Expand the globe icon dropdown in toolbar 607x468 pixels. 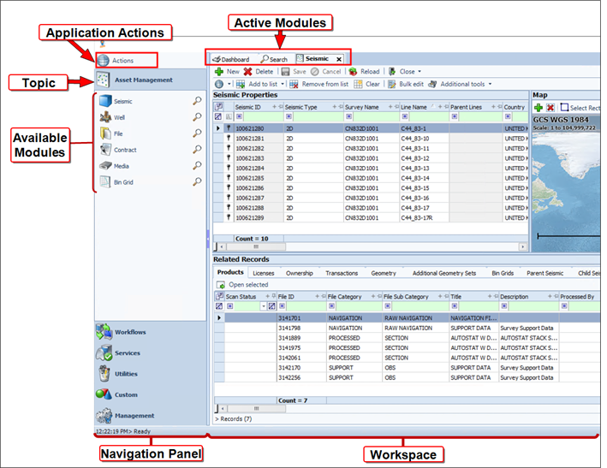(229, 84)
